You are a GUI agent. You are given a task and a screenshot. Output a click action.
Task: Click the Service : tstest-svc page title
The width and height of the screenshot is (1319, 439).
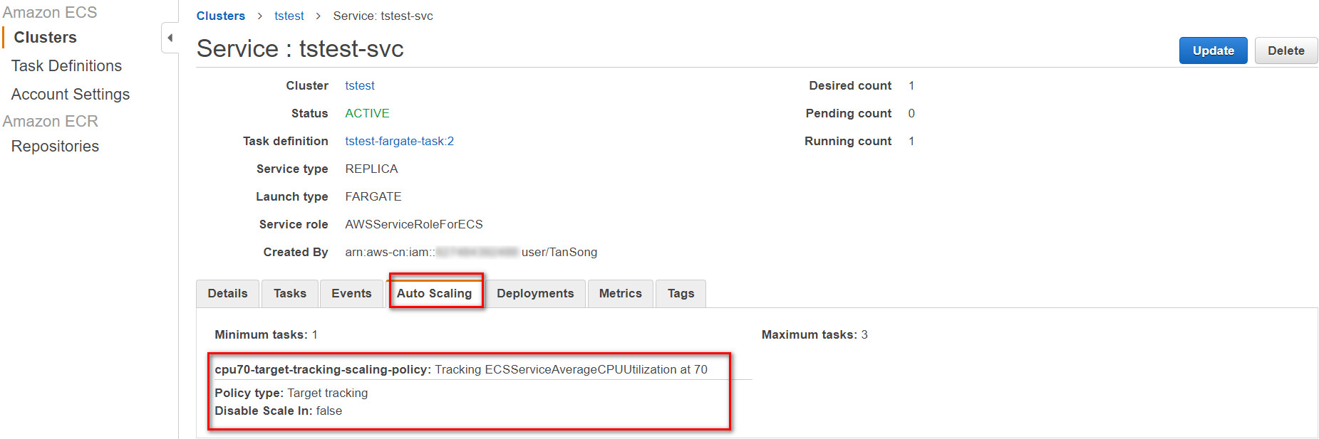pyautogui.click(x=300, y=48)
